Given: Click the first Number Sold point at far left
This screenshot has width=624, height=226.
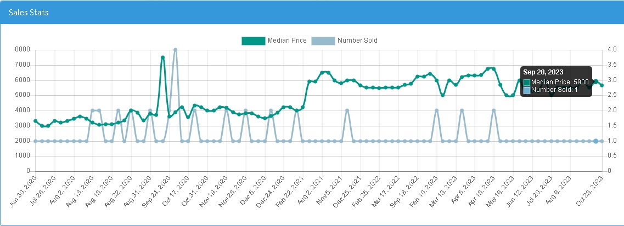Looking at the screenshot, I should coord(36,141).
